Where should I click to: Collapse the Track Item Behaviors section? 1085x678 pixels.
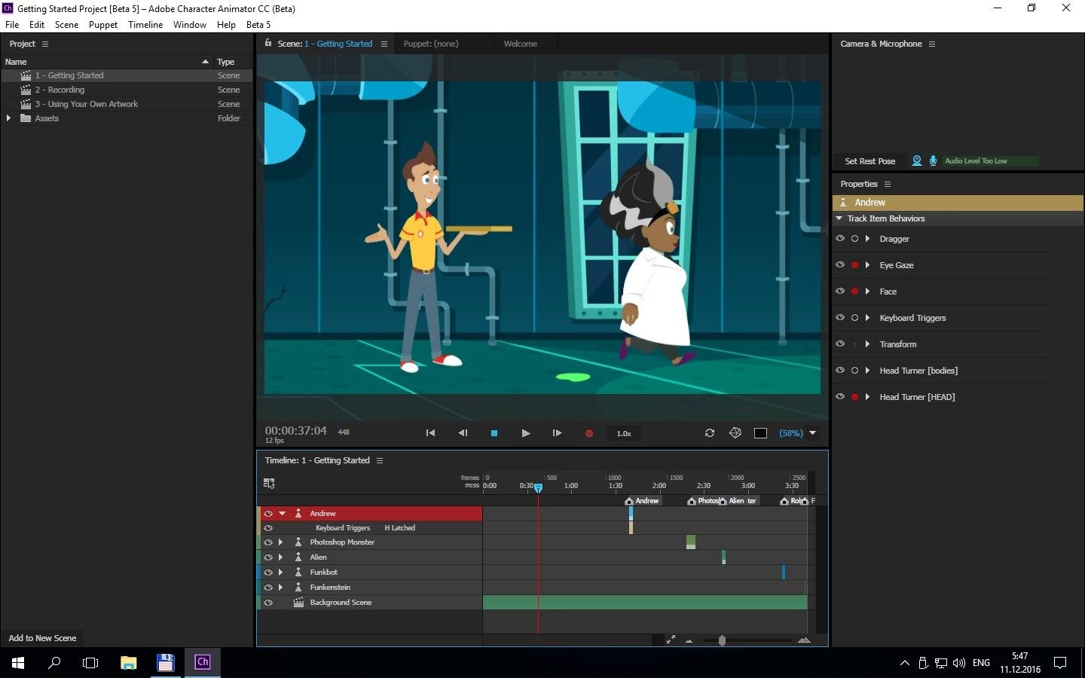pos(839,218)
